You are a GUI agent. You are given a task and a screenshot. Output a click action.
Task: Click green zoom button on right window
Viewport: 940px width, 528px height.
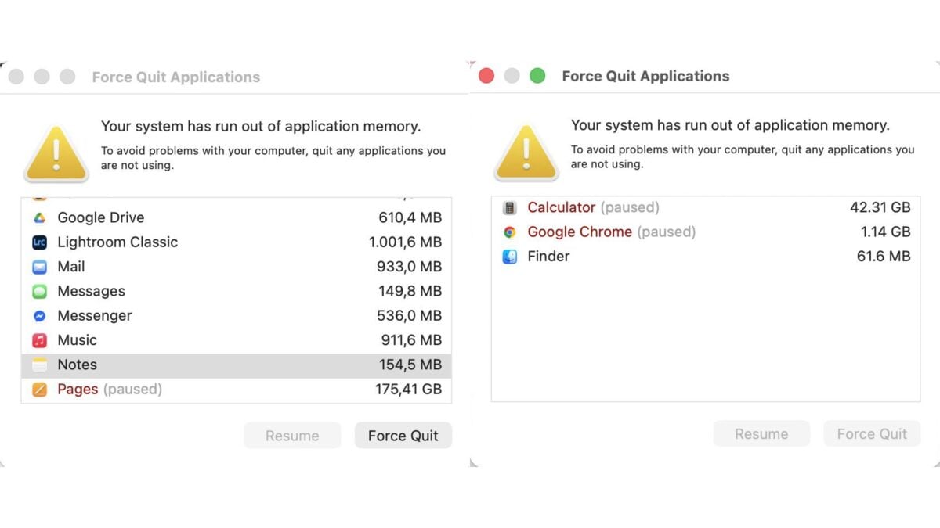537,76
